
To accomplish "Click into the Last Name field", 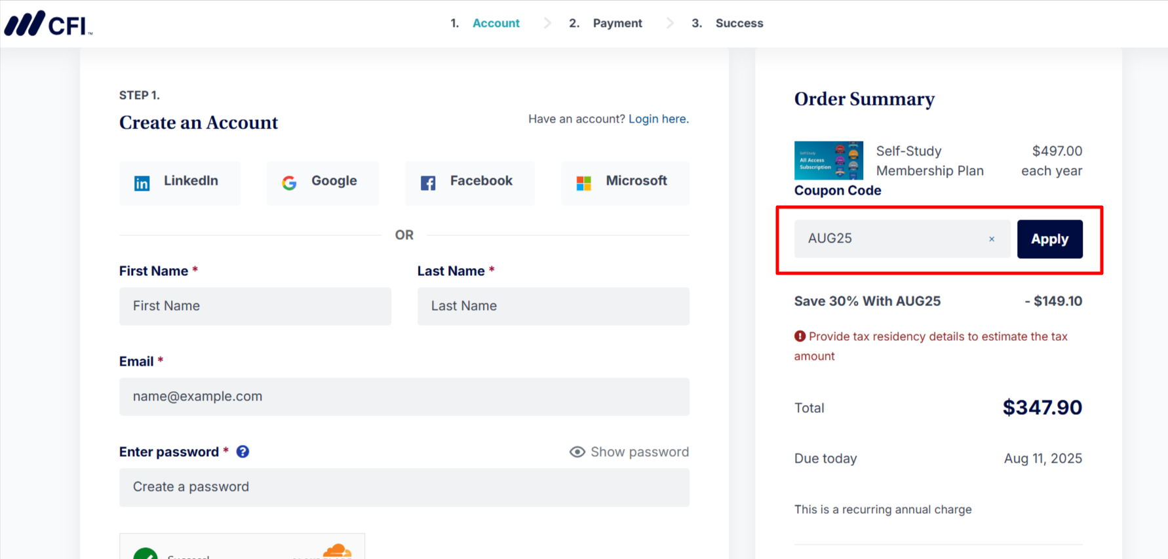I will [x=553, y=306].
